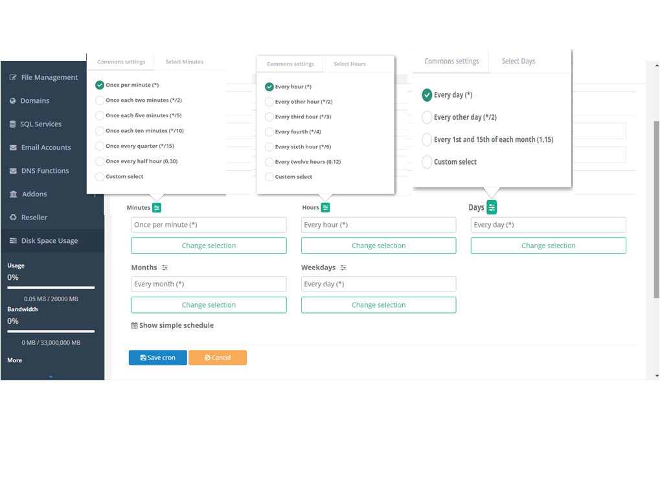This screenshot has height=493, width=660.
Task: Open Hours settings green slider icon
Action: [325, 207]
